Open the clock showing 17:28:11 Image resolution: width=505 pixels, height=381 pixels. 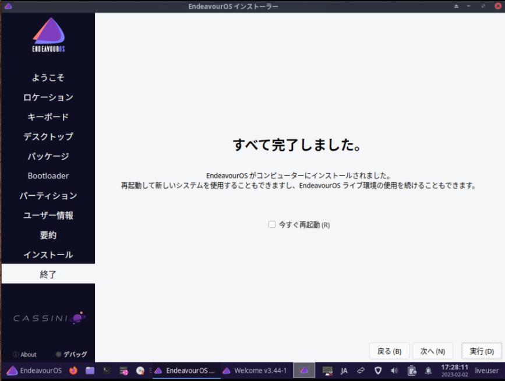[454, 371]
